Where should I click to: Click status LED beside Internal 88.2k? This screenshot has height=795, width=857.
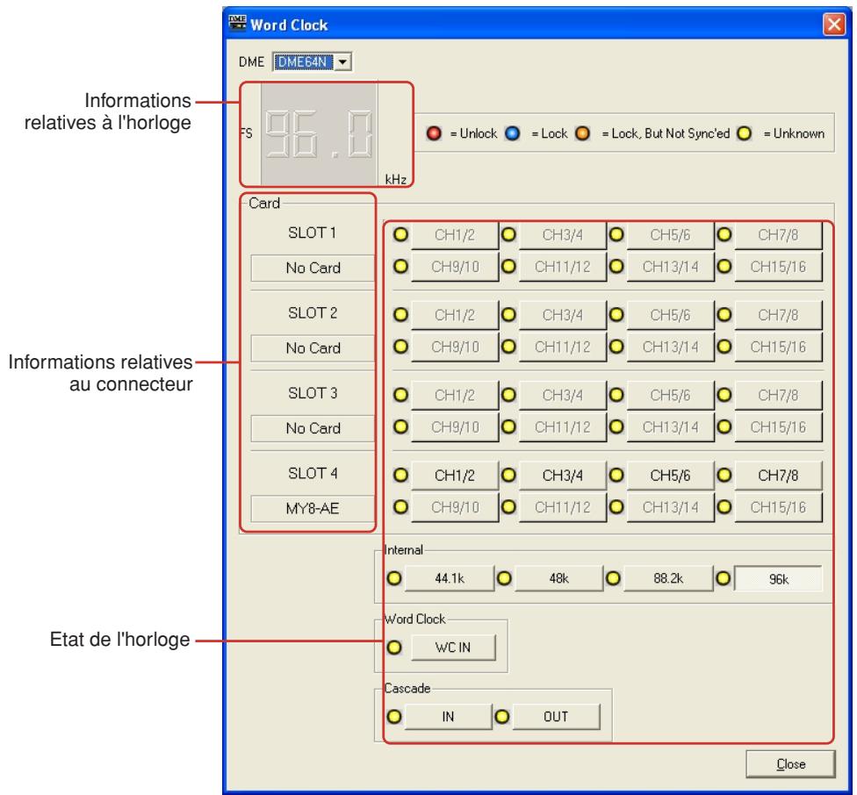(613, 578)
